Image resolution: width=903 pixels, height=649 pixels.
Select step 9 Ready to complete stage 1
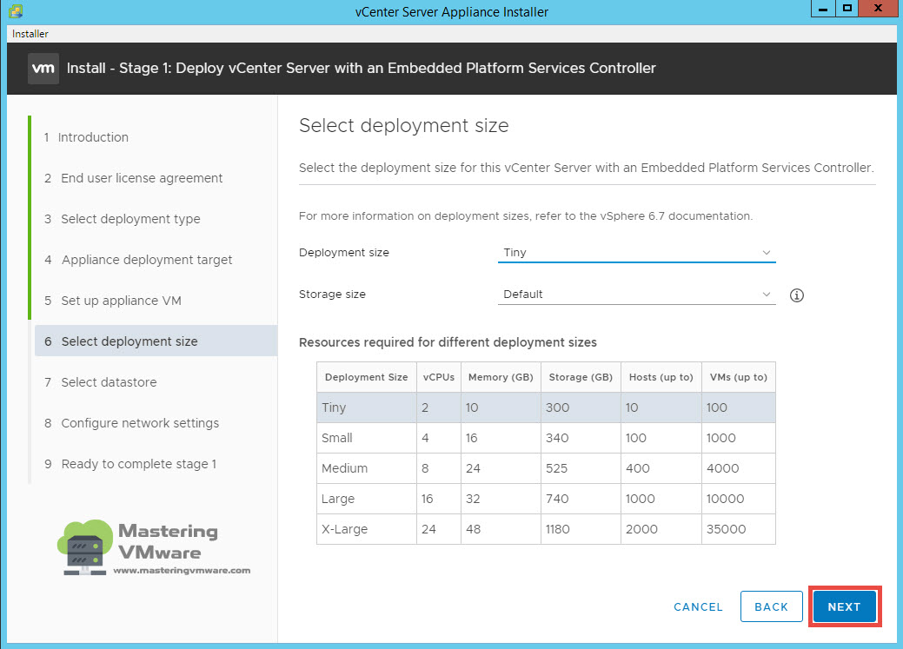(130, 464)
